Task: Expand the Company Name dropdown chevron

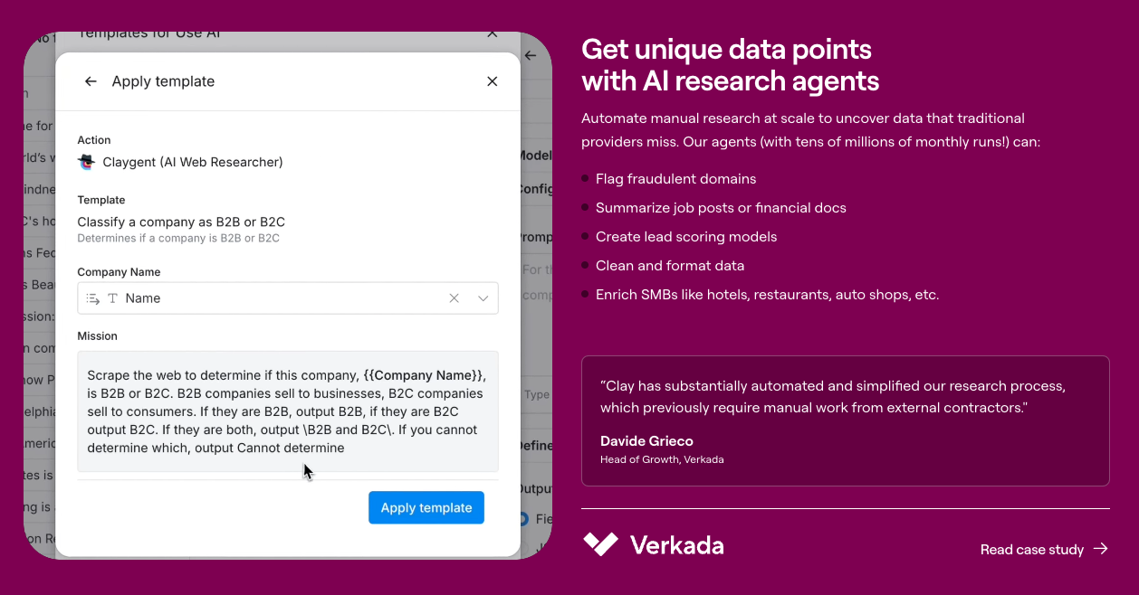Action: pyautogui.click(x=483, y=298)
